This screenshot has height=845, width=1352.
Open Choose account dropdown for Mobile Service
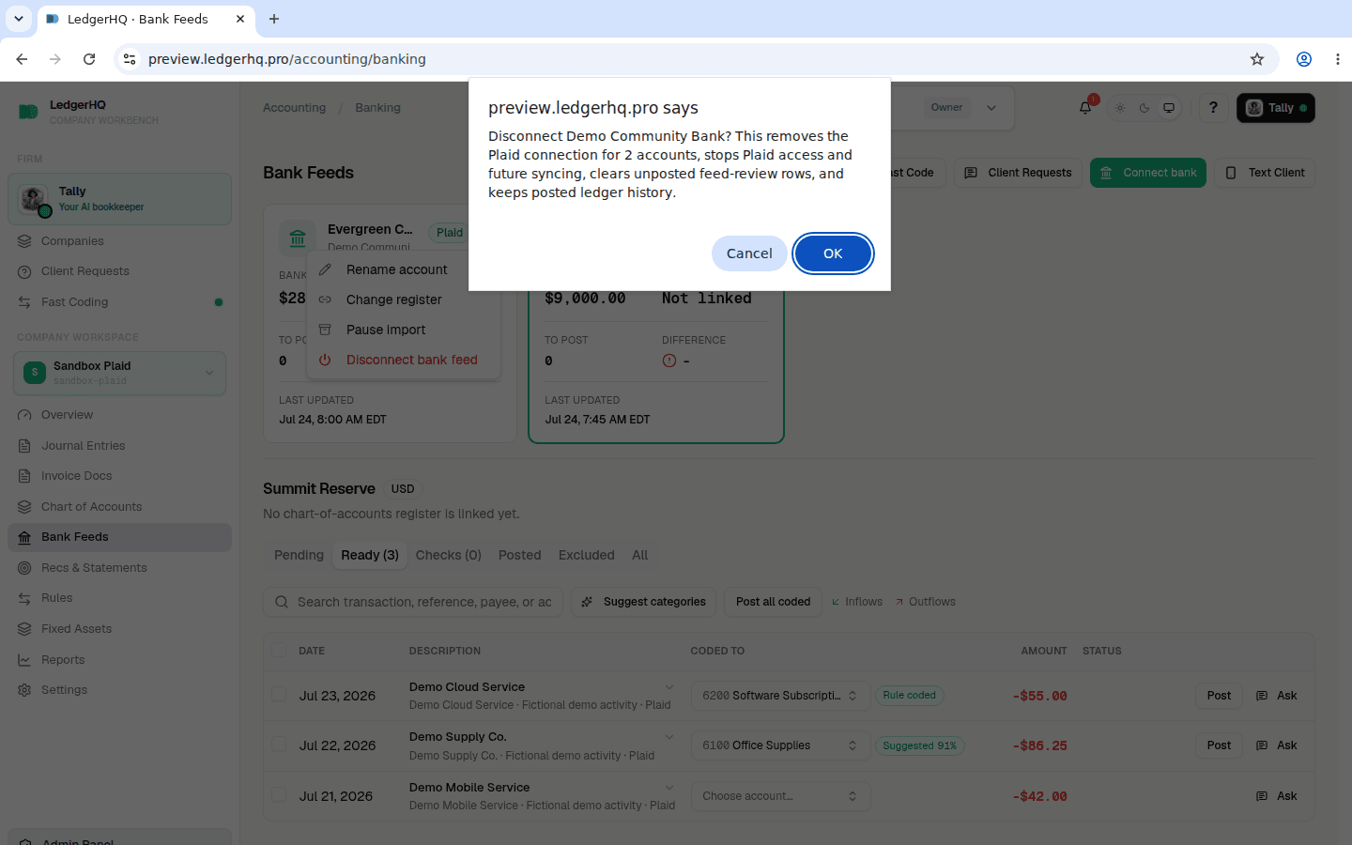click(x=781, y=796)
